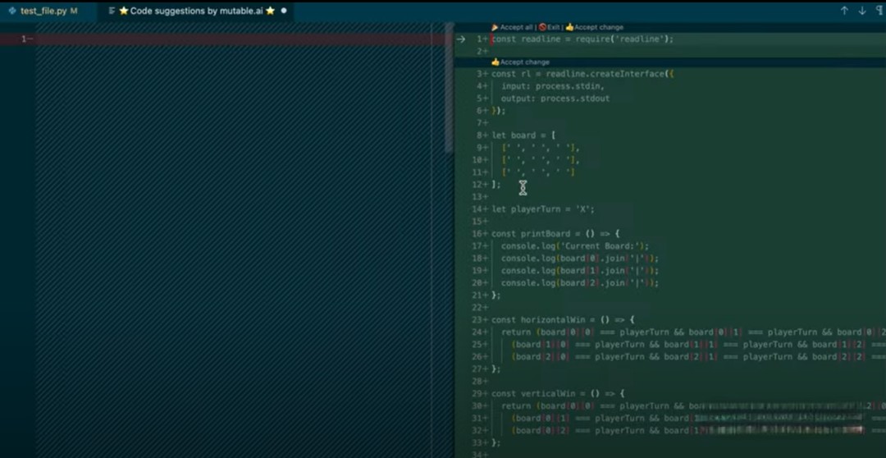This screenshot has height=458, width=886.
Task: Click the const printBoard line
Action: pyautogui.click(x=556, y=234)
